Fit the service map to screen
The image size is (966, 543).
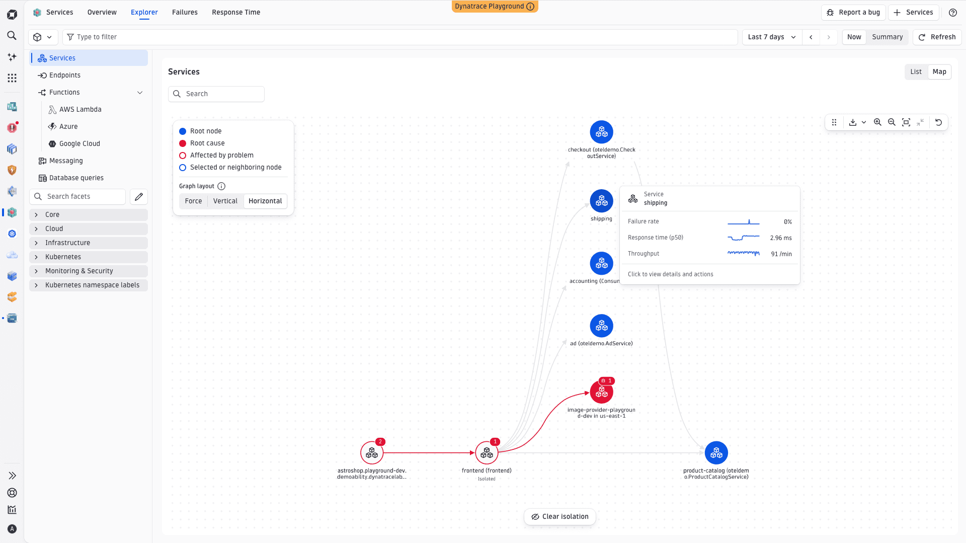[x=906, y=122]
